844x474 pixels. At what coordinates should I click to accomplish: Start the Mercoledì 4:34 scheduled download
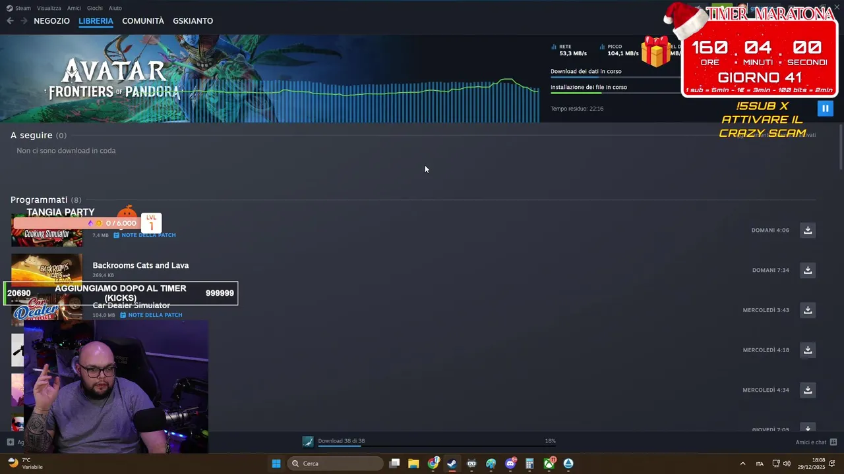tap(808, 390)
